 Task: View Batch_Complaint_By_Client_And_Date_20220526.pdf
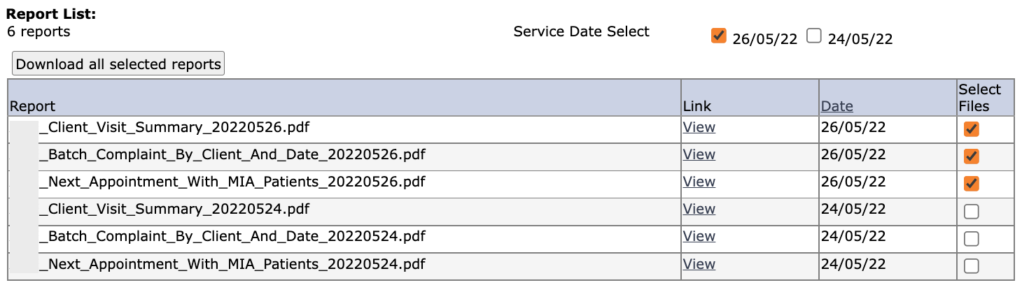(x=699, y=154)
